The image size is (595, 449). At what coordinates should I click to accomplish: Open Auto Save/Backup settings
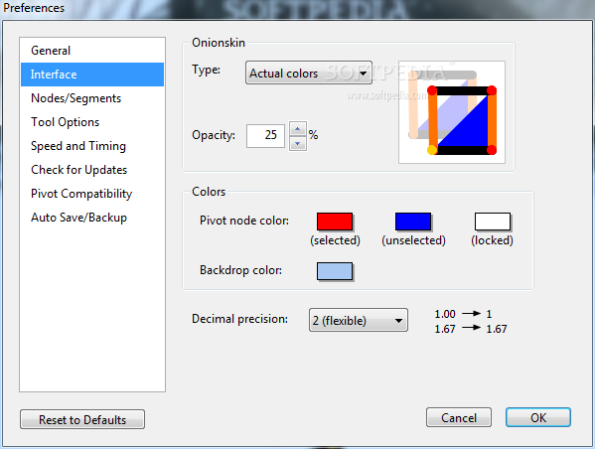click(92, 218)
